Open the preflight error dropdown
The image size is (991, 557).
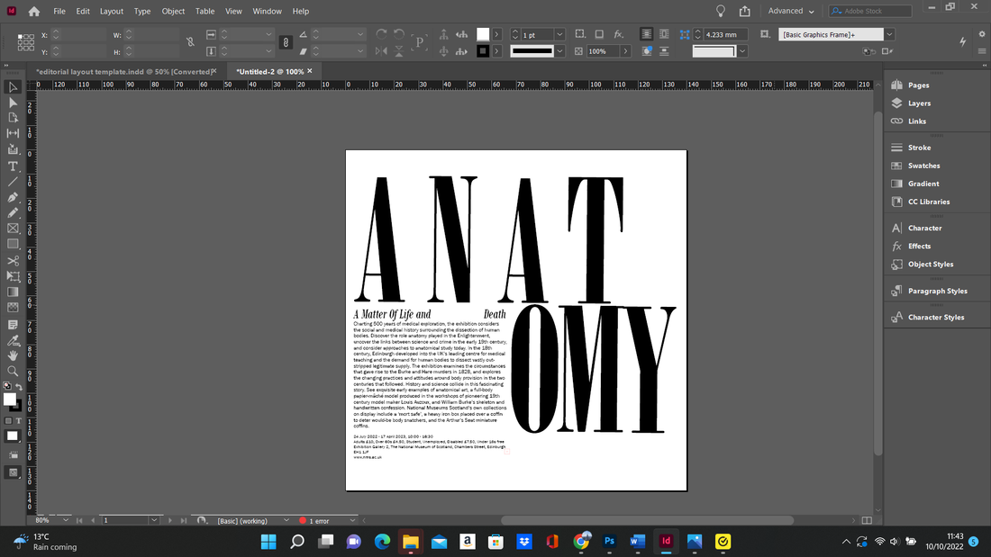[352, 520]
